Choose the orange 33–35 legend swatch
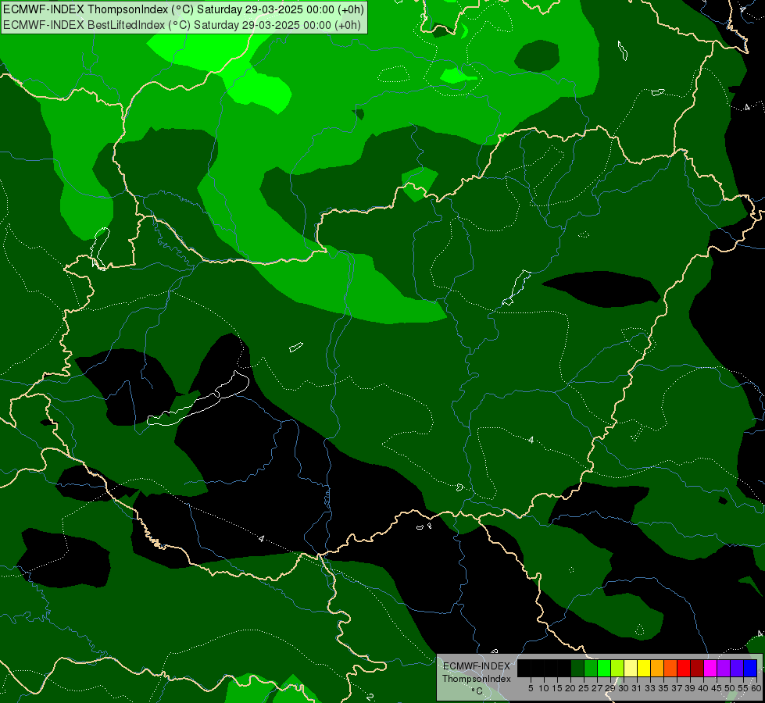This screenshot has width=765, height=703. click(x=657, y=668)
